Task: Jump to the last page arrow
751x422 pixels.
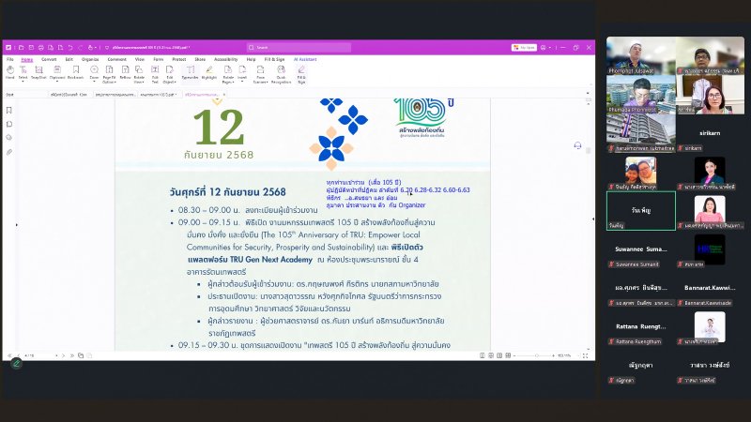Action: [72, 355]
